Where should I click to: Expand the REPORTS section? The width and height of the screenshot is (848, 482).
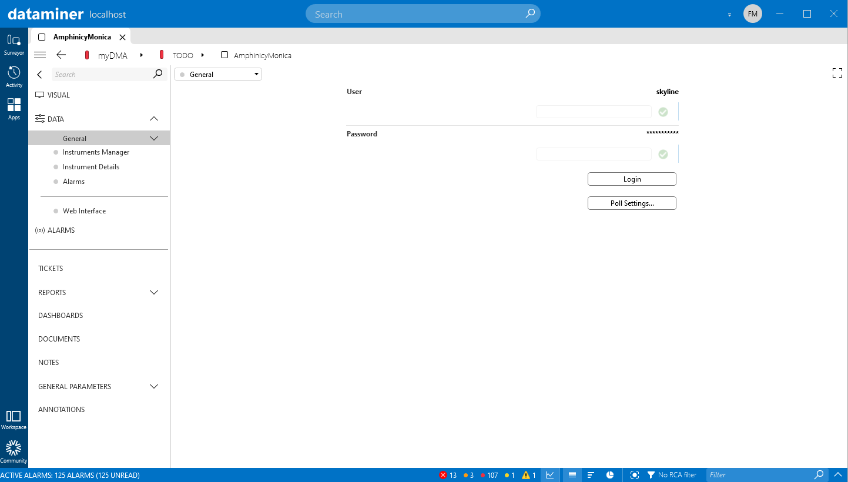pyautogui.click(x=154, y=292)
